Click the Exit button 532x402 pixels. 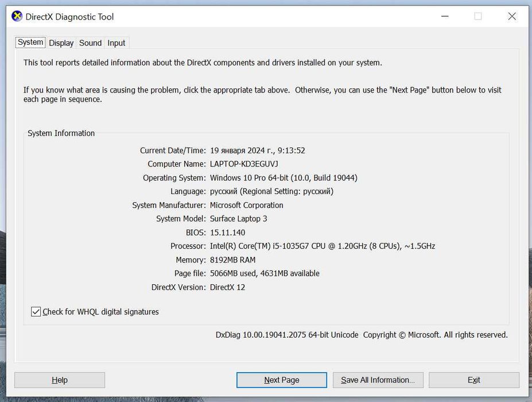(x=474, y=380)
